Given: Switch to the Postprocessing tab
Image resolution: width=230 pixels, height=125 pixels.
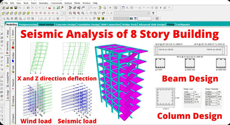Looking at the screenshot, I should tap(28, 24).
